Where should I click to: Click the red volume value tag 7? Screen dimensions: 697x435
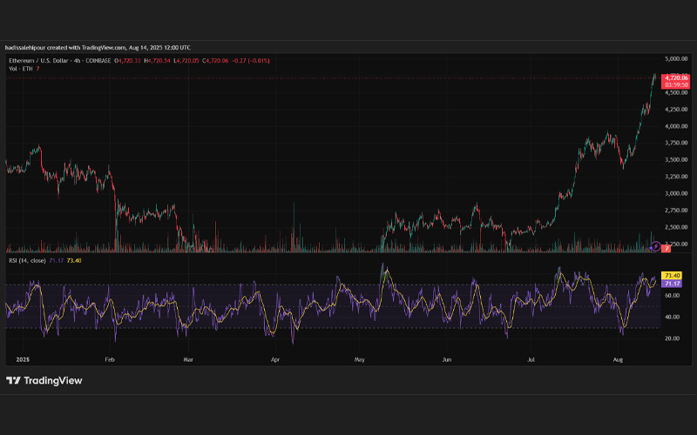point(666,249)
